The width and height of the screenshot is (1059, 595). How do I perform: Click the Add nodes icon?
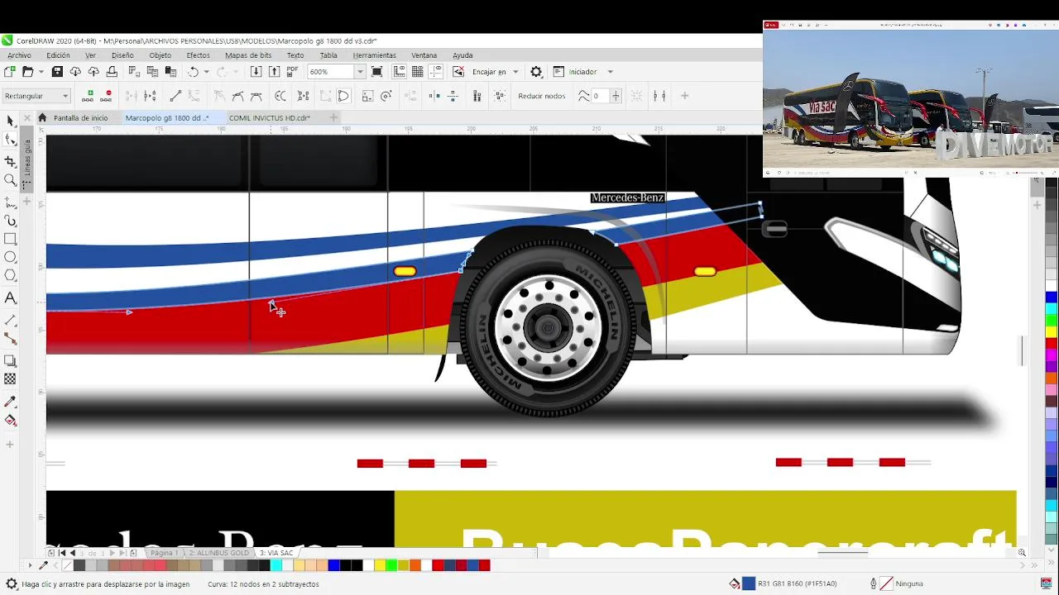coord(89,96)
